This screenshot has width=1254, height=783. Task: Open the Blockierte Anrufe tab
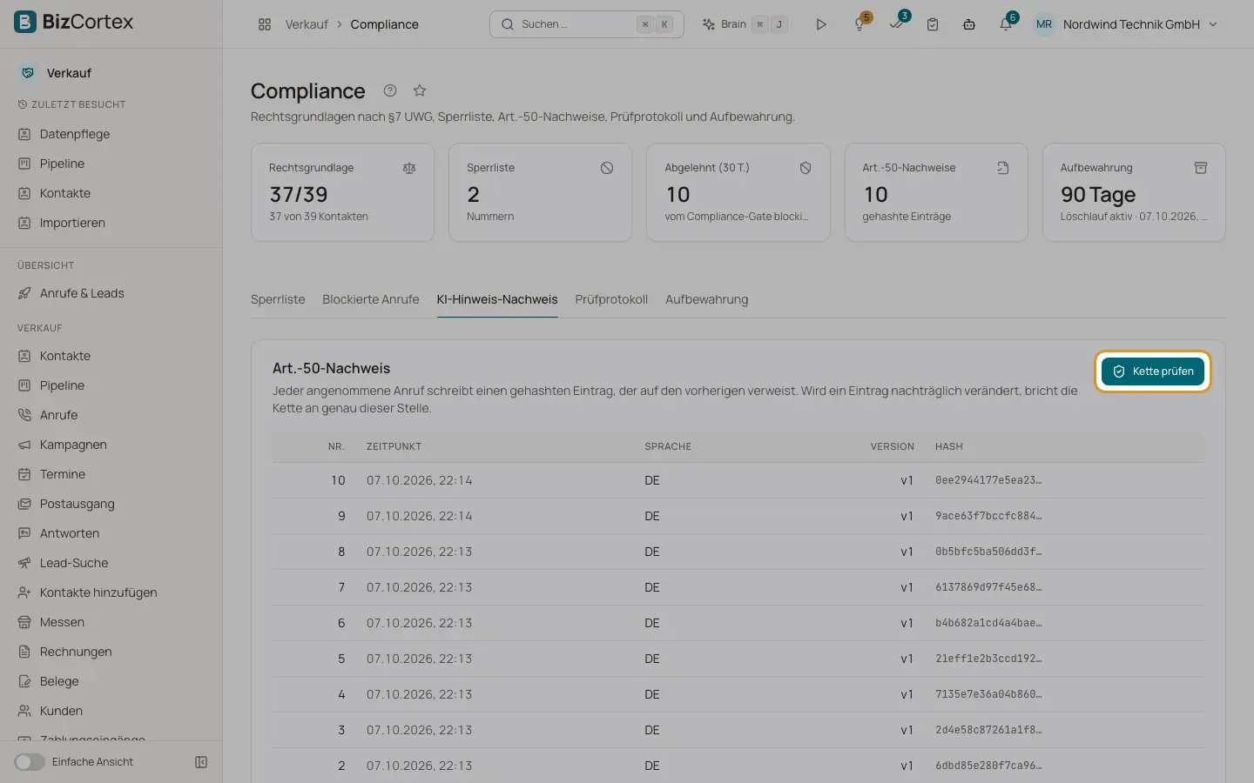point(371,299)
